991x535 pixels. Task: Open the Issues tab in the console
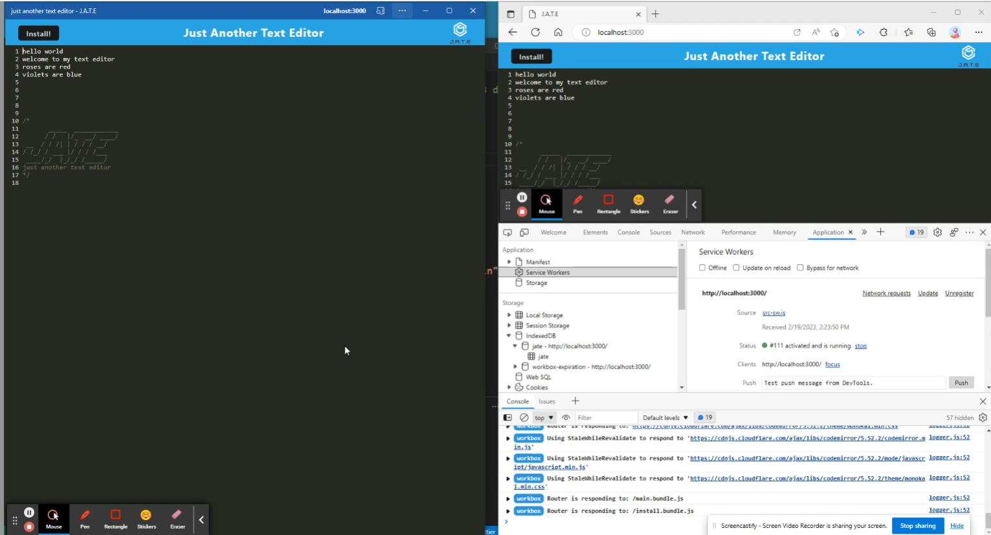pyautogui.click(x=547, y=401)
